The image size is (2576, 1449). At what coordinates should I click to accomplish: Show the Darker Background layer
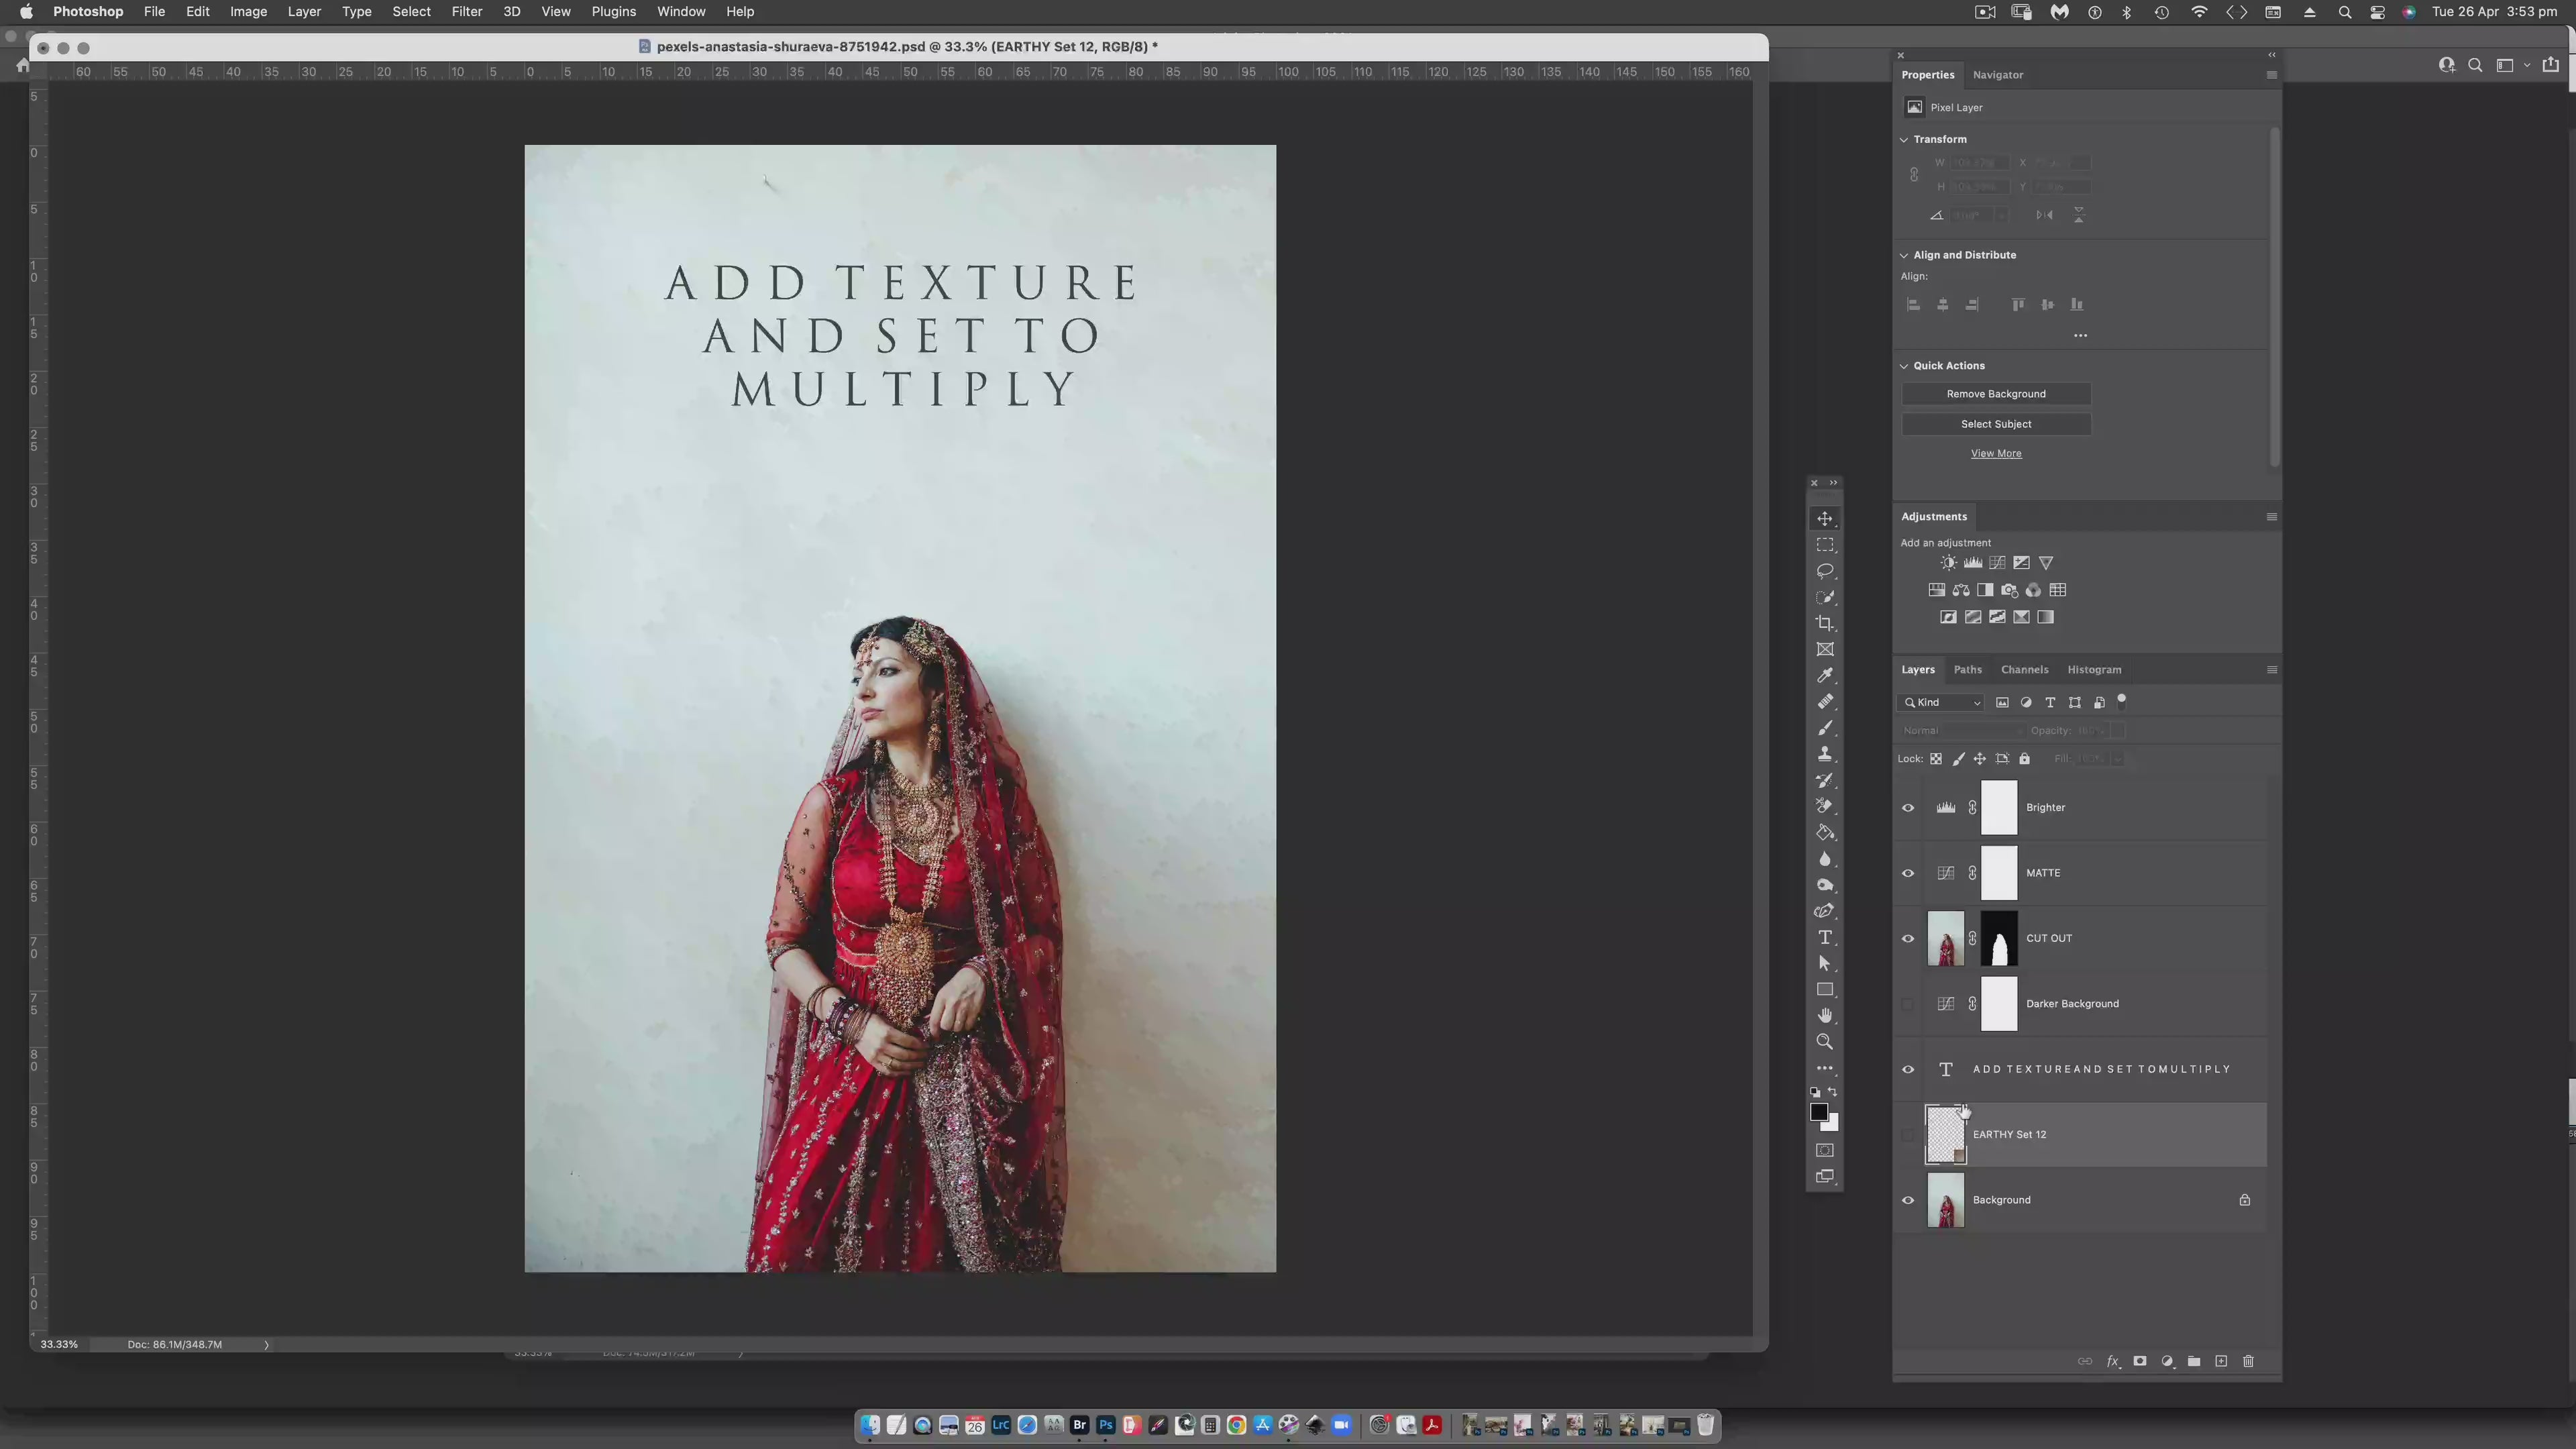point(1908,1004)
